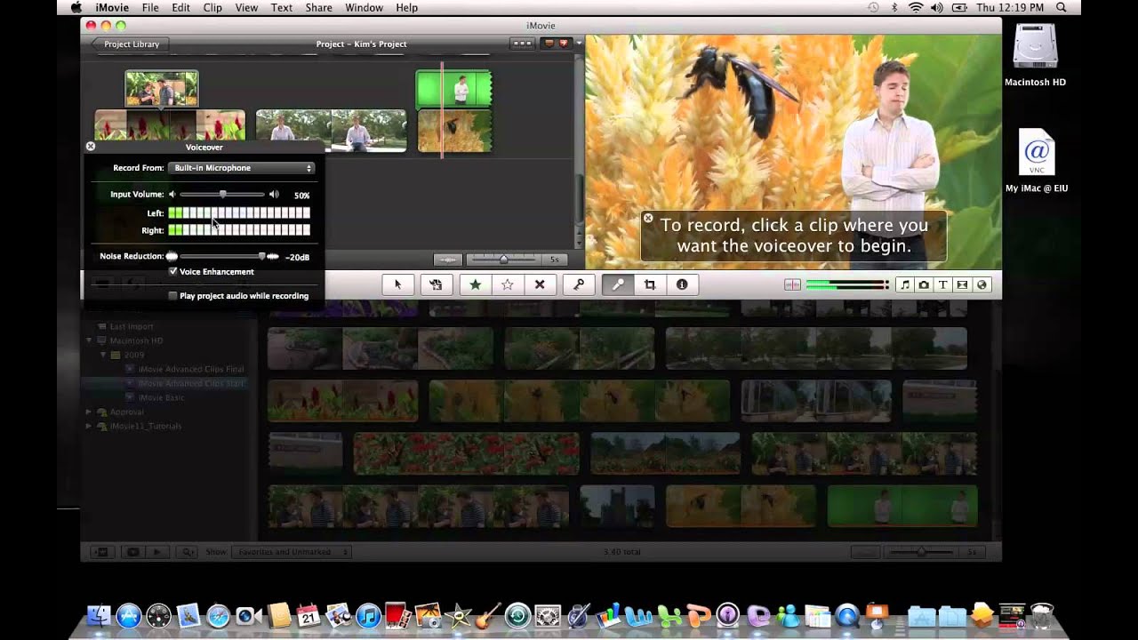Open Record From Built-in Microphone dropdown
Screen dimensions: 1138x640
(241, 168)
